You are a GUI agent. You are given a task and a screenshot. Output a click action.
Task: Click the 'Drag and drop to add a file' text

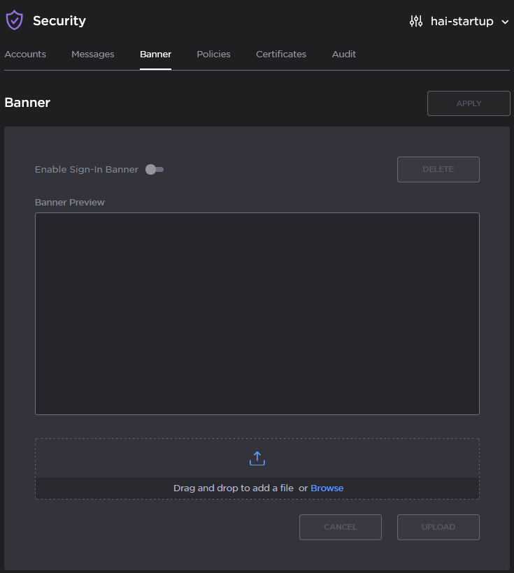point(233,488)
